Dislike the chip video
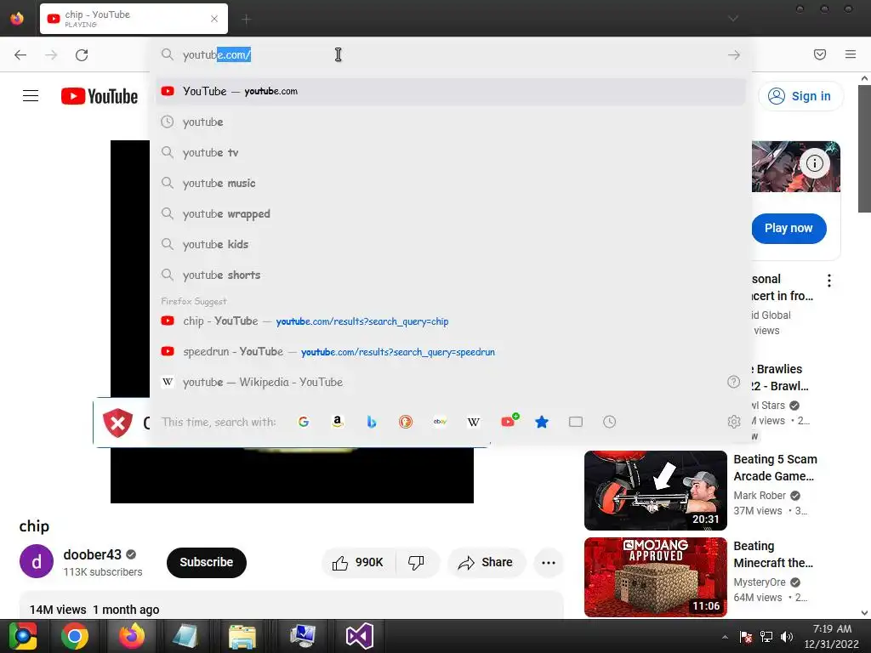Image resolution: width=871 pixels, height=653 pixels. pyautogui.click(x=417, y=563)
